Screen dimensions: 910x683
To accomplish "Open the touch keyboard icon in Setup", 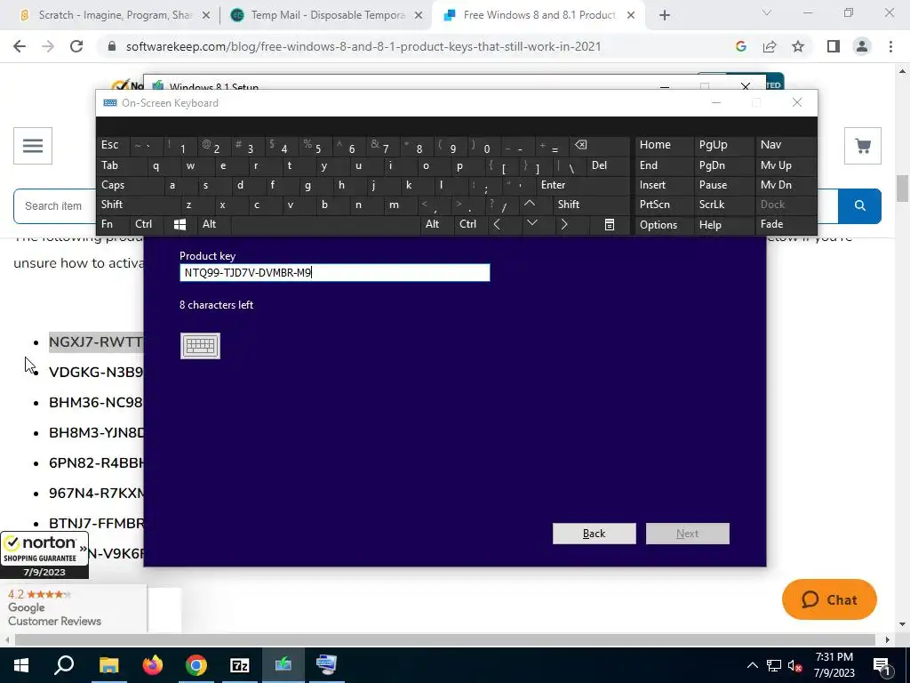I will click(x=200, y=346).
